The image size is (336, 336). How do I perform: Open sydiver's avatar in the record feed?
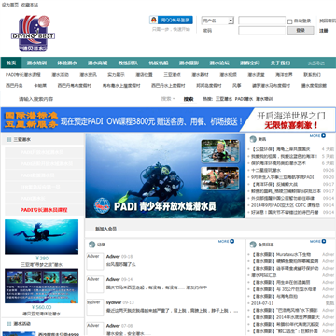(x=95, y=308)
